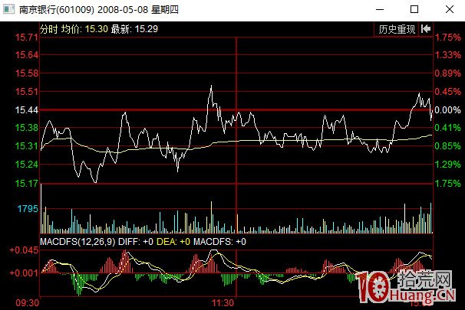Close the 南京银行 chart window
The image size is (465, 310).
click(x=450, y=10)
